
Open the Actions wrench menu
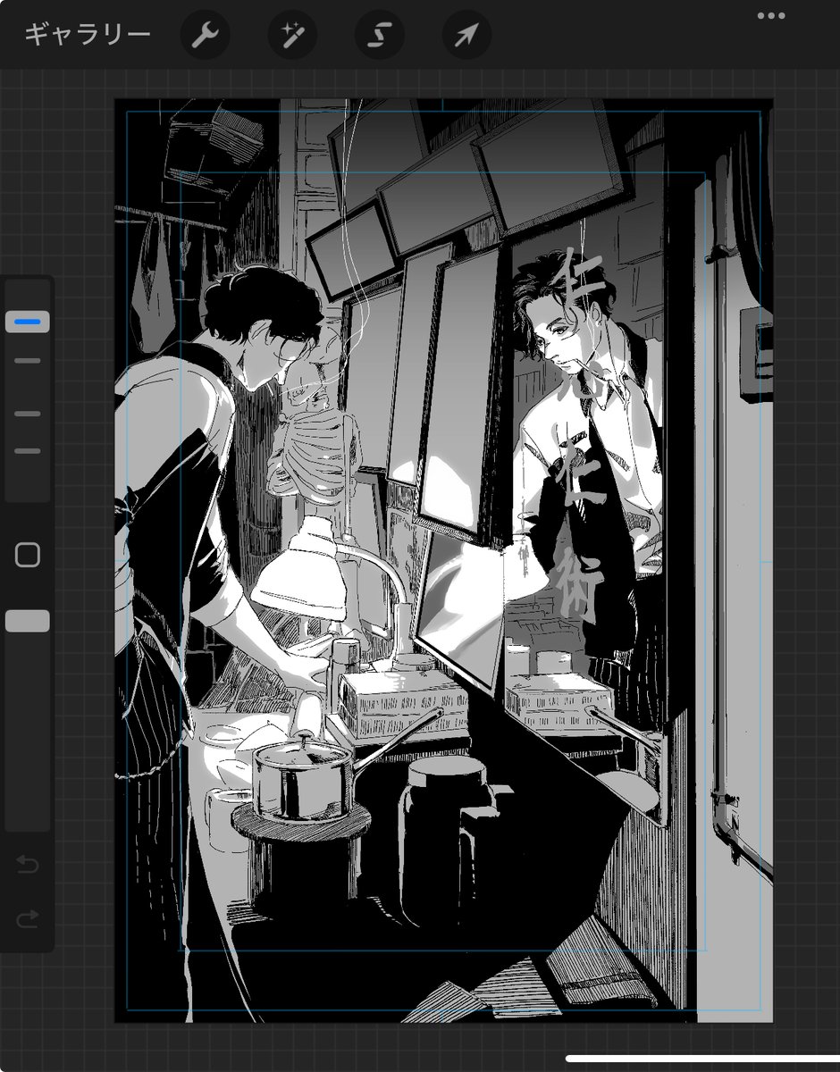(206, 35)
